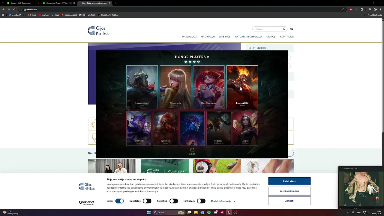Click the Mini Doody enemy player card

coord(139,128)
